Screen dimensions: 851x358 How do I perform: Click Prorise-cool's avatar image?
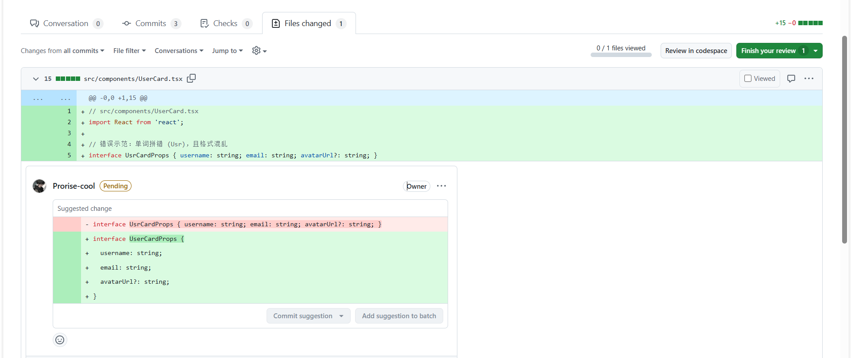(x=39, y=186)
